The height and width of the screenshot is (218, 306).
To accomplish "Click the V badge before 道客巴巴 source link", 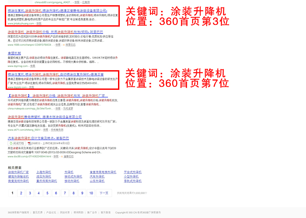I will 62,157.
